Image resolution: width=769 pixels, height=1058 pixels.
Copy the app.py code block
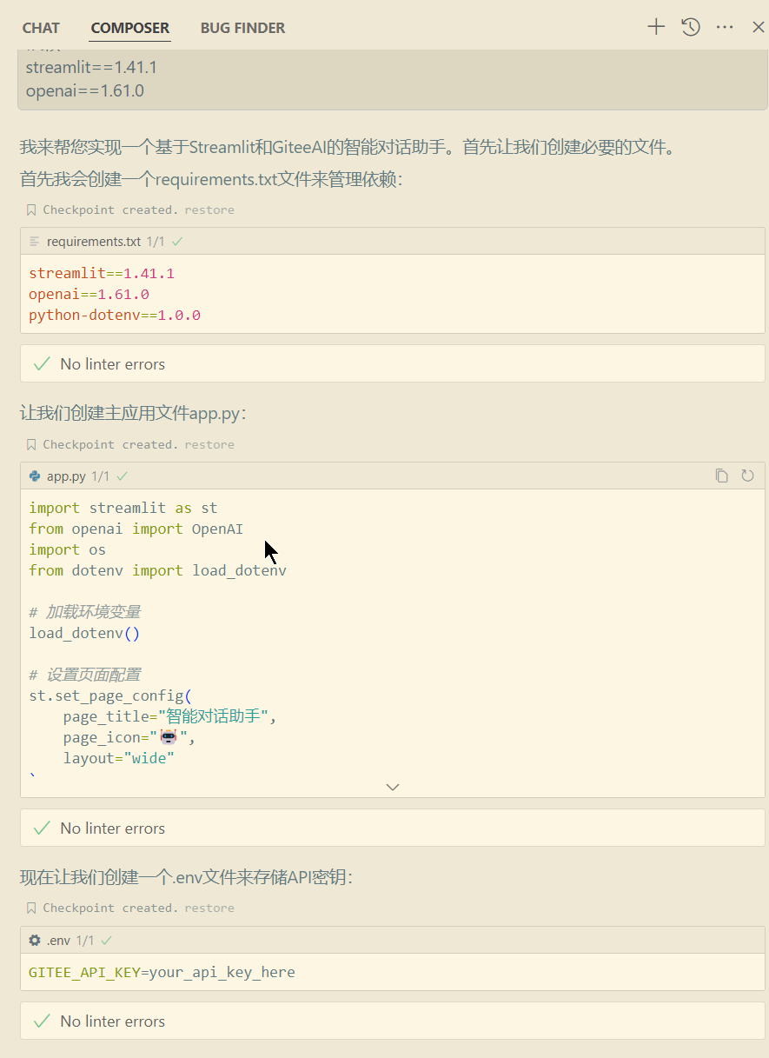pos(721,476)
